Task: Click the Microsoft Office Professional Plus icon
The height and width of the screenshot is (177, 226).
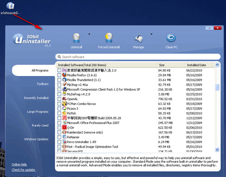Action: tap(64, 123)
